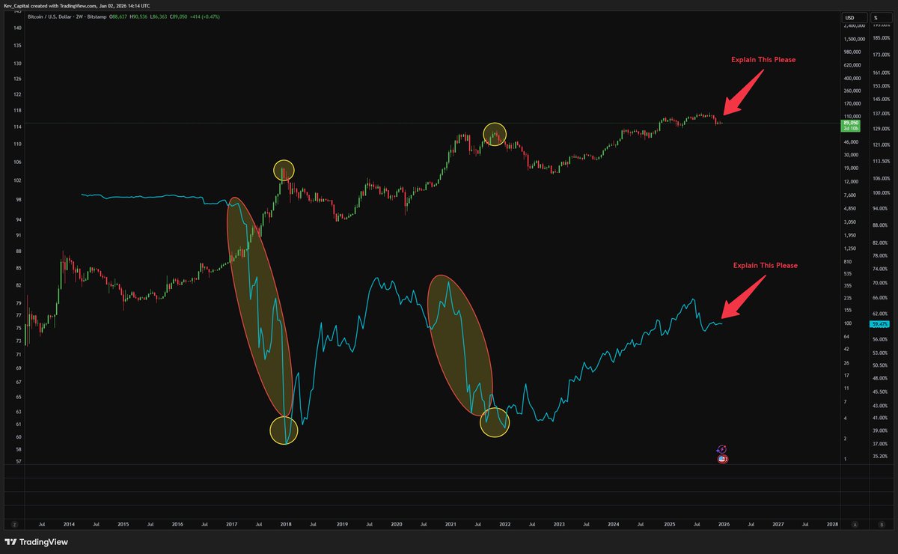Click the cyan 58.67% value label on percent scale
This screenshot has height=554, width=898.
[x=879, y=323]
